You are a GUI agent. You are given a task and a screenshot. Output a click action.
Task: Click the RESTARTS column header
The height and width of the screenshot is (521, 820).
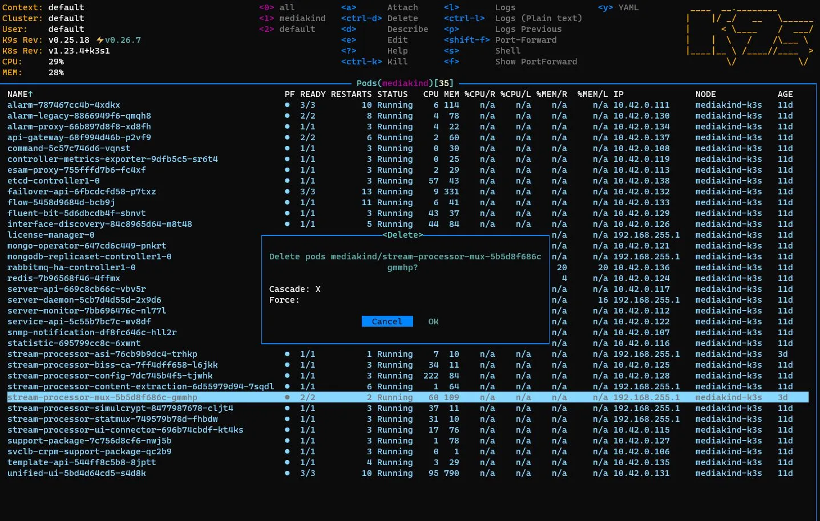pyautogui.click(x=351, y=94)
